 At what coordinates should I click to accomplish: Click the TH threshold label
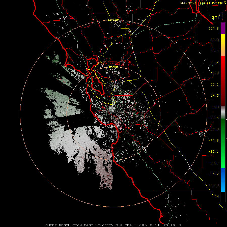tap(217, 196)
